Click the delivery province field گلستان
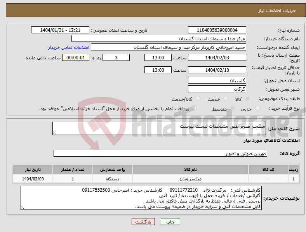 [217, 80]
